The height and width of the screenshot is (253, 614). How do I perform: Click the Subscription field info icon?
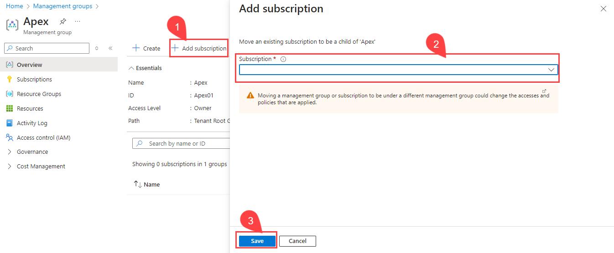point(283,59)
